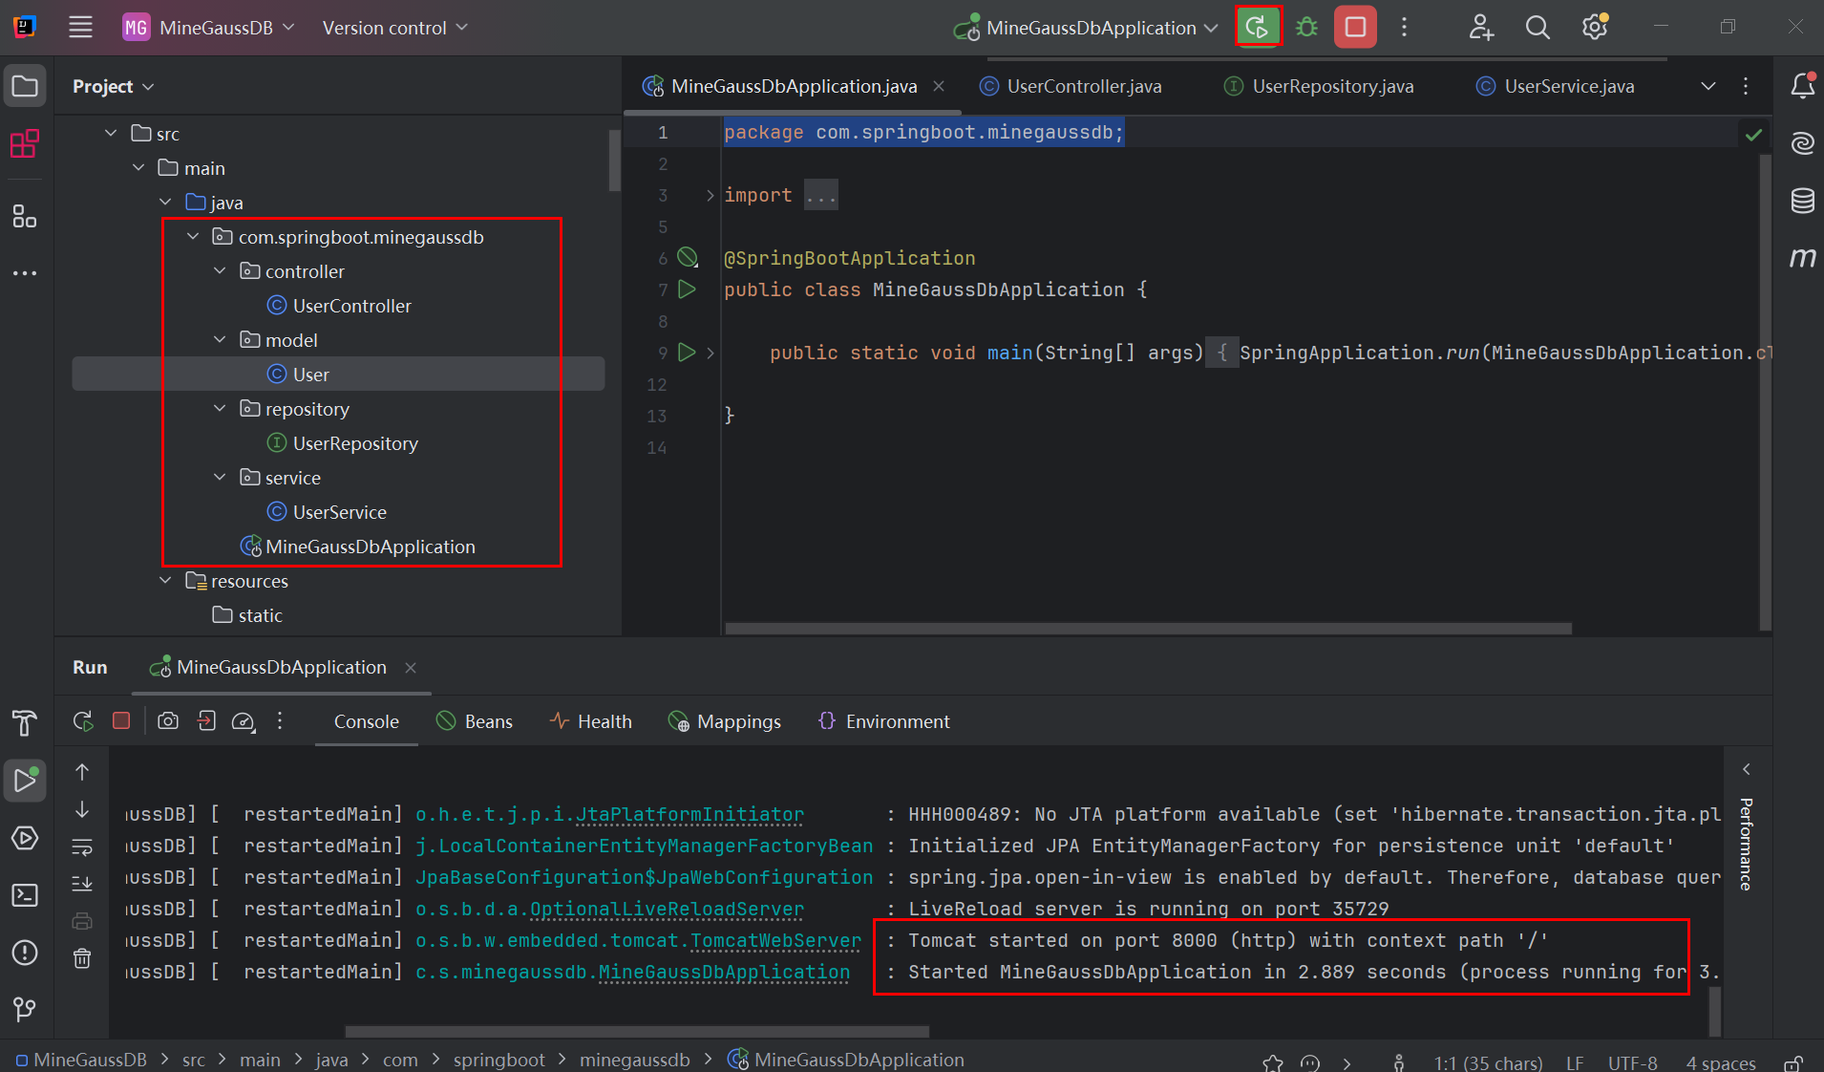Open the Git tool window icon
1824x1072 pixels.
(25, 1009)
